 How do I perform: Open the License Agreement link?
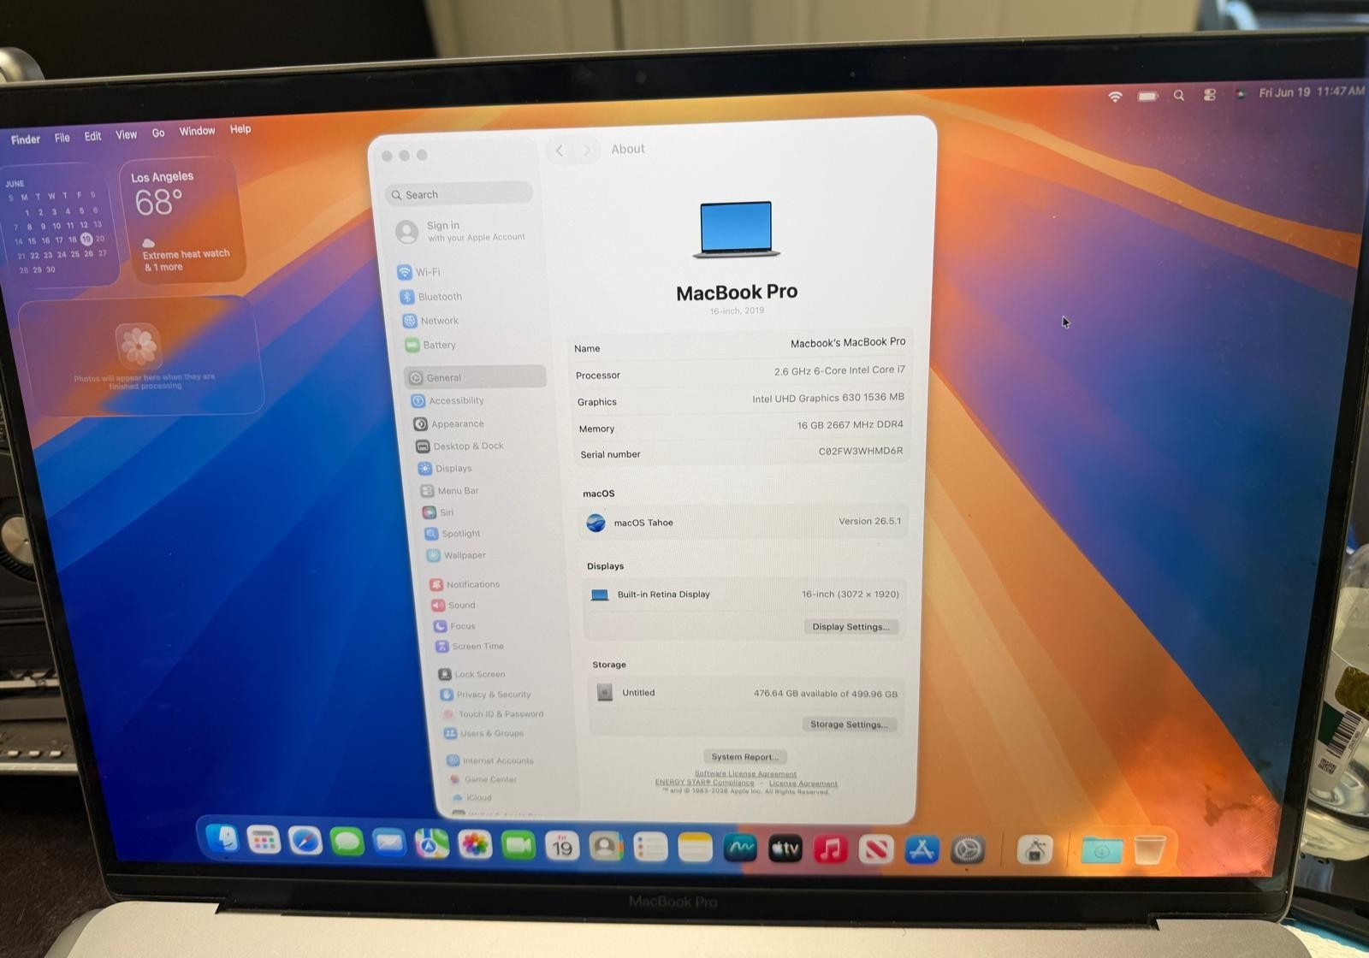click(803, 784)
